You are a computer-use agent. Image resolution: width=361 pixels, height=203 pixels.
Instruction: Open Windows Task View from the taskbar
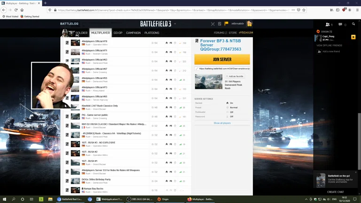tap(31, 199)
